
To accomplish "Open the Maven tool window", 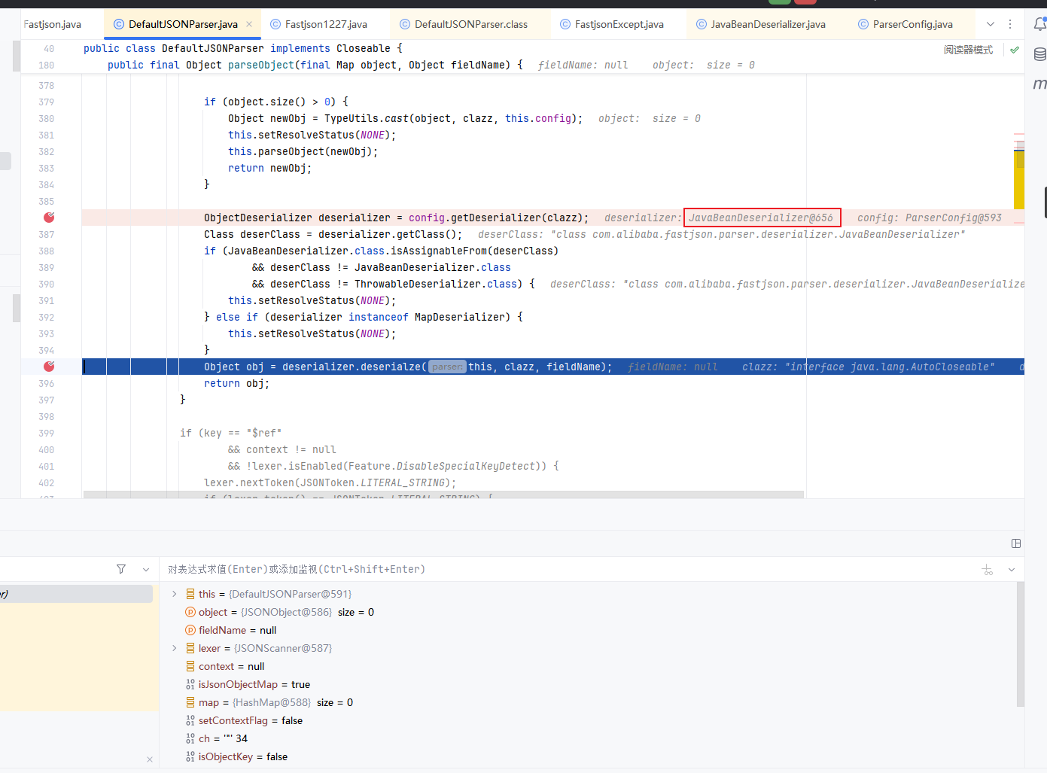I will pyautogui.click(x=1039, y=84).
